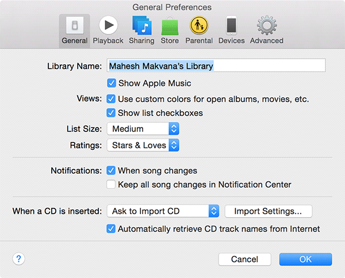The height and width of the screenshot is (278, 345).
Task: Open the List Size dropdown showing Medium
Action: tap(143, 129)
